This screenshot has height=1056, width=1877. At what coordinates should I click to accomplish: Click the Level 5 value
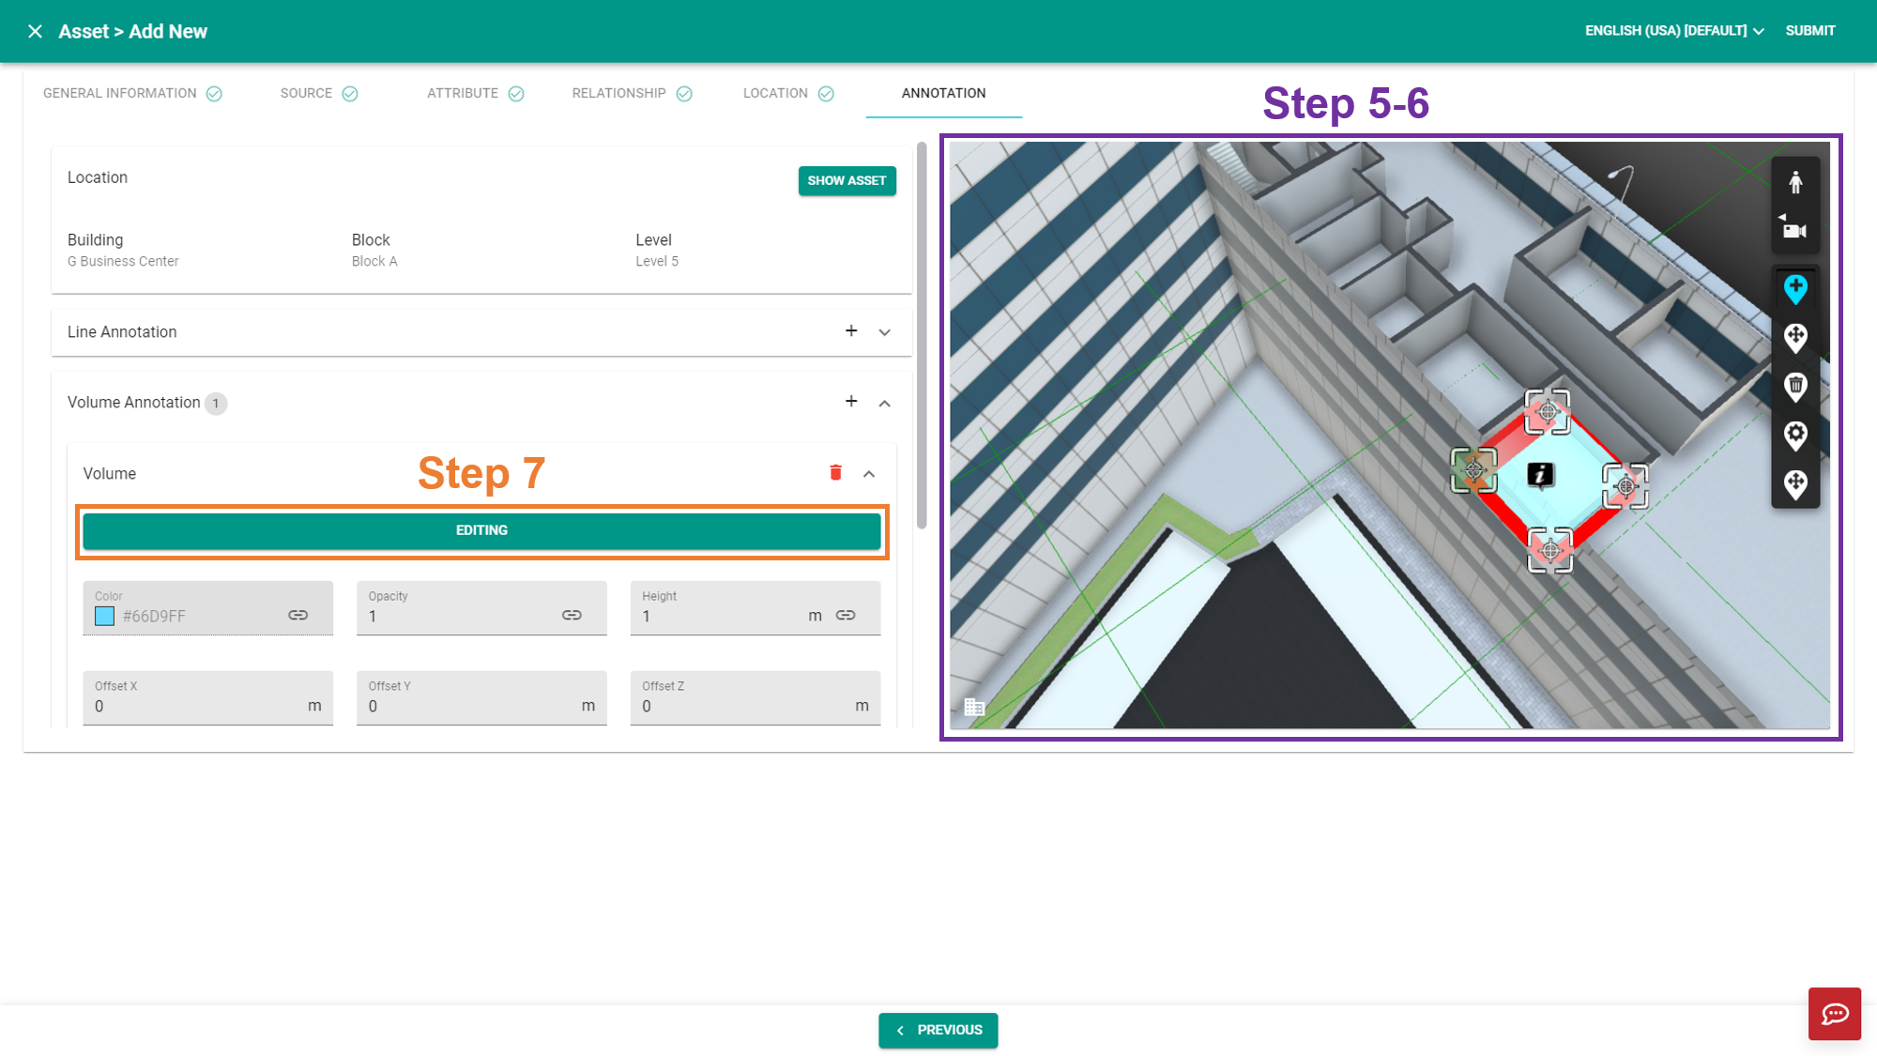[x=657, y=262]
